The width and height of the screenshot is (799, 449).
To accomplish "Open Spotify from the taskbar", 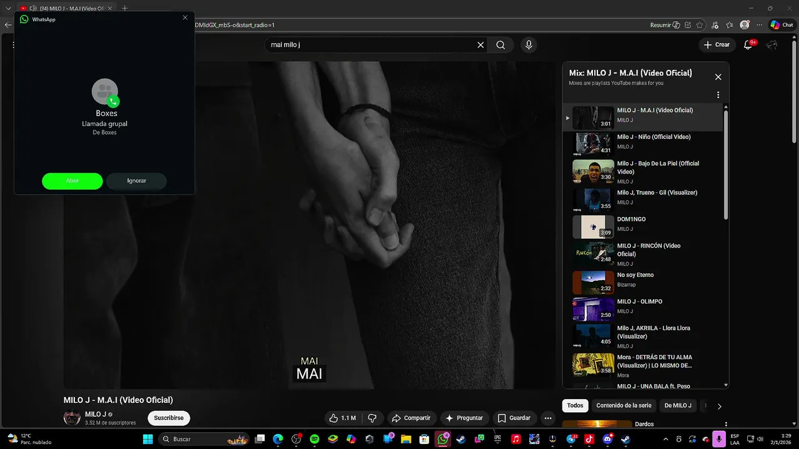I will click(314, 439).
